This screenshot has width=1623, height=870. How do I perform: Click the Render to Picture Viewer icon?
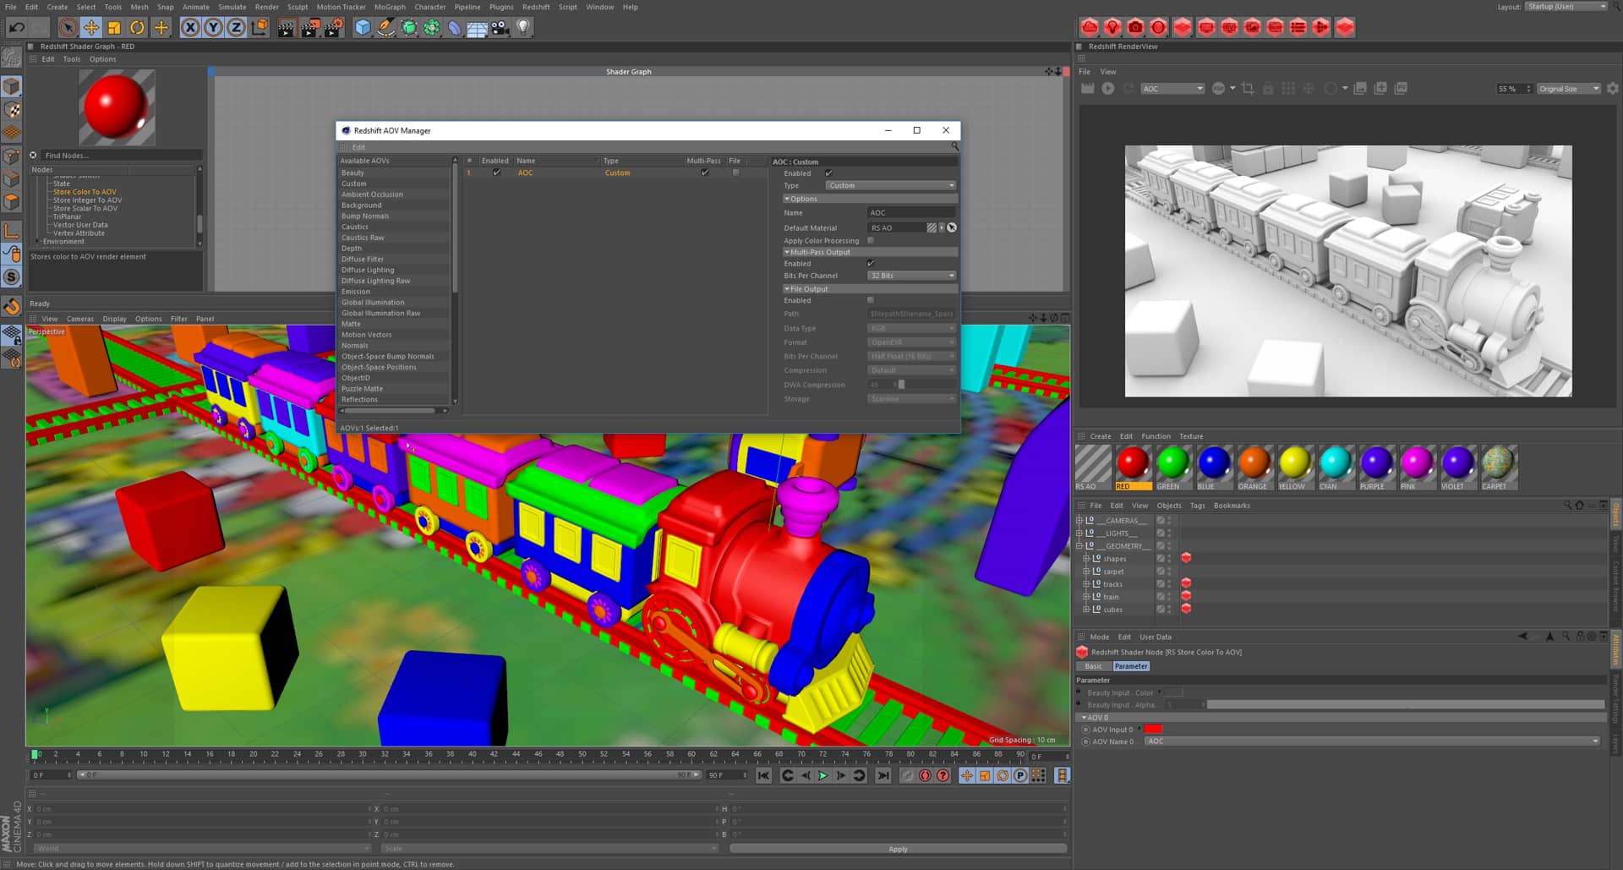pyautogui.click(x=309, y=27)
